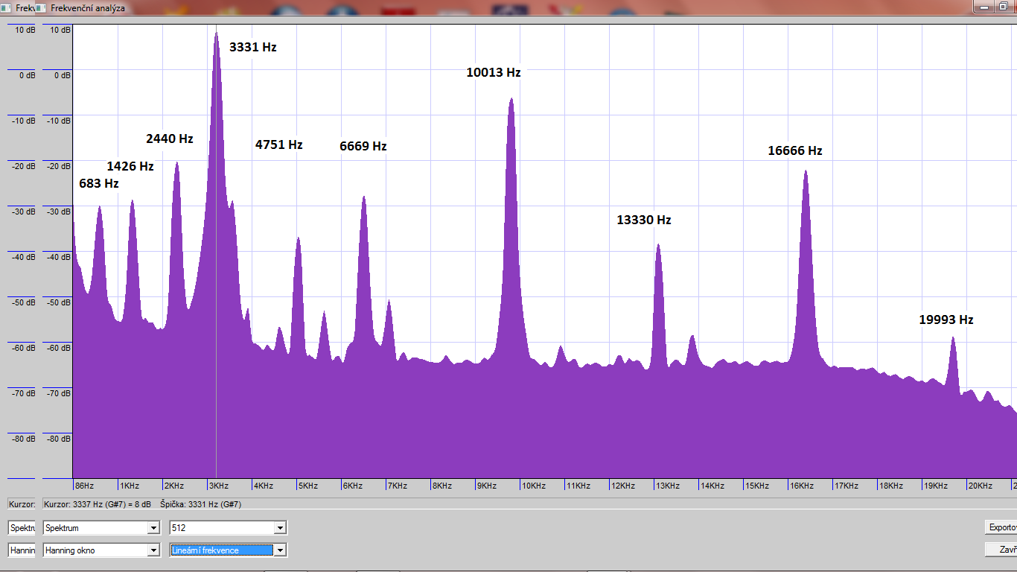Select the 14KHz frequency axis label
Image resolution: width=1017 pixels, height=572 pixels.
coord(712,486)
